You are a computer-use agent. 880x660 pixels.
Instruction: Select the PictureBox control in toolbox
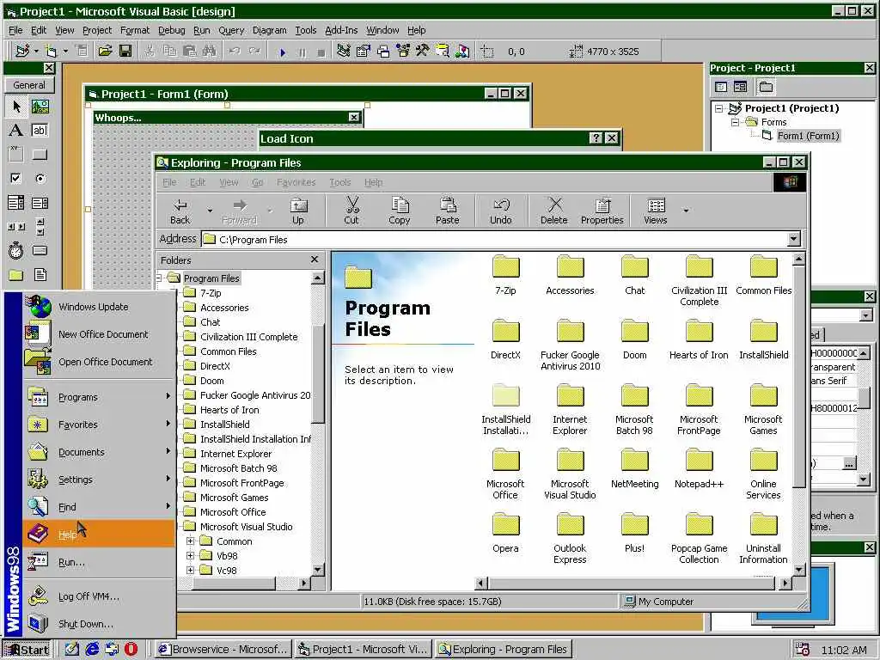pyautogui.click(x=40, y=106)
